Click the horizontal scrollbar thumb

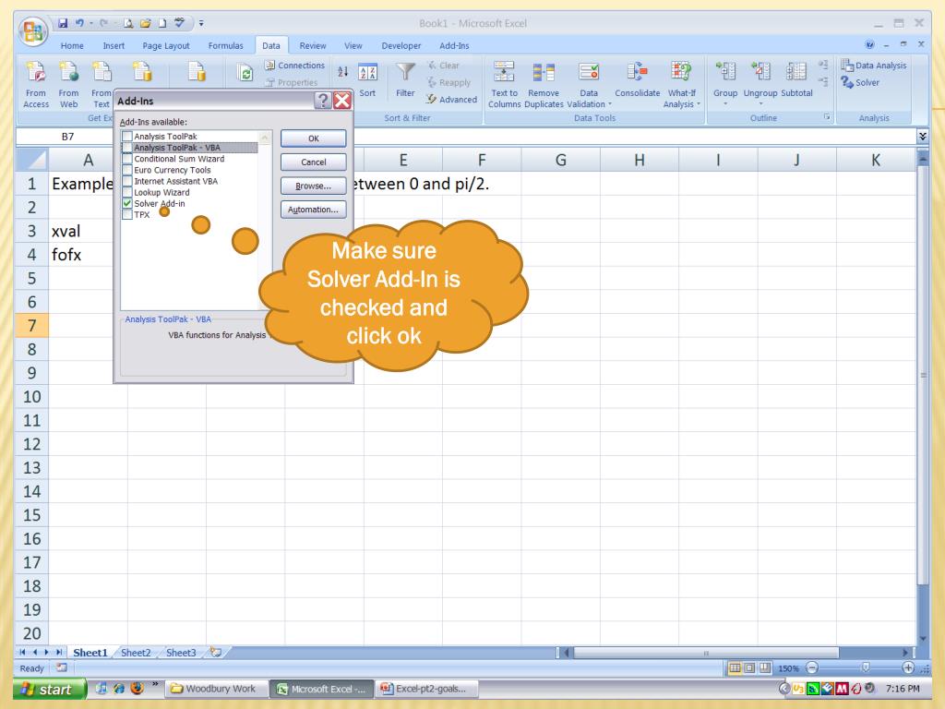coord(706,653)
